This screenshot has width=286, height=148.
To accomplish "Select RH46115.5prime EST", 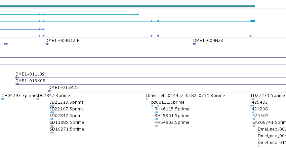I will tap(172, 109).
